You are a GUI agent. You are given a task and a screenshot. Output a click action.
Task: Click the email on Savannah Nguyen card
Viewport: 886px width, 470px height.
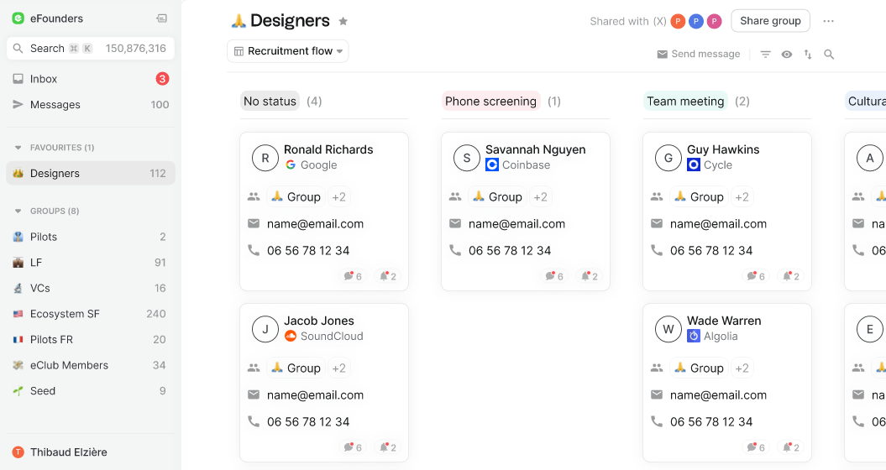point(516,224)
